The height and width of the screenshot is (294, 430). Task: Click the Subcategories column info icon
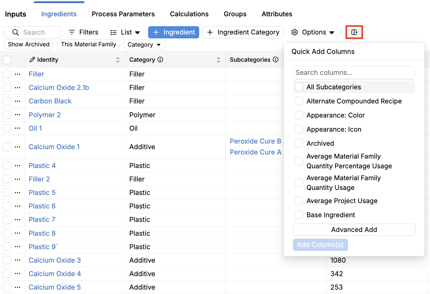pyautogui.click(x=275, y=60)
